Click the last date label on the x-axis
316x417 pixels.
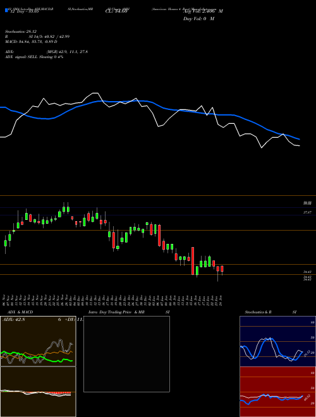pos(221,299)
